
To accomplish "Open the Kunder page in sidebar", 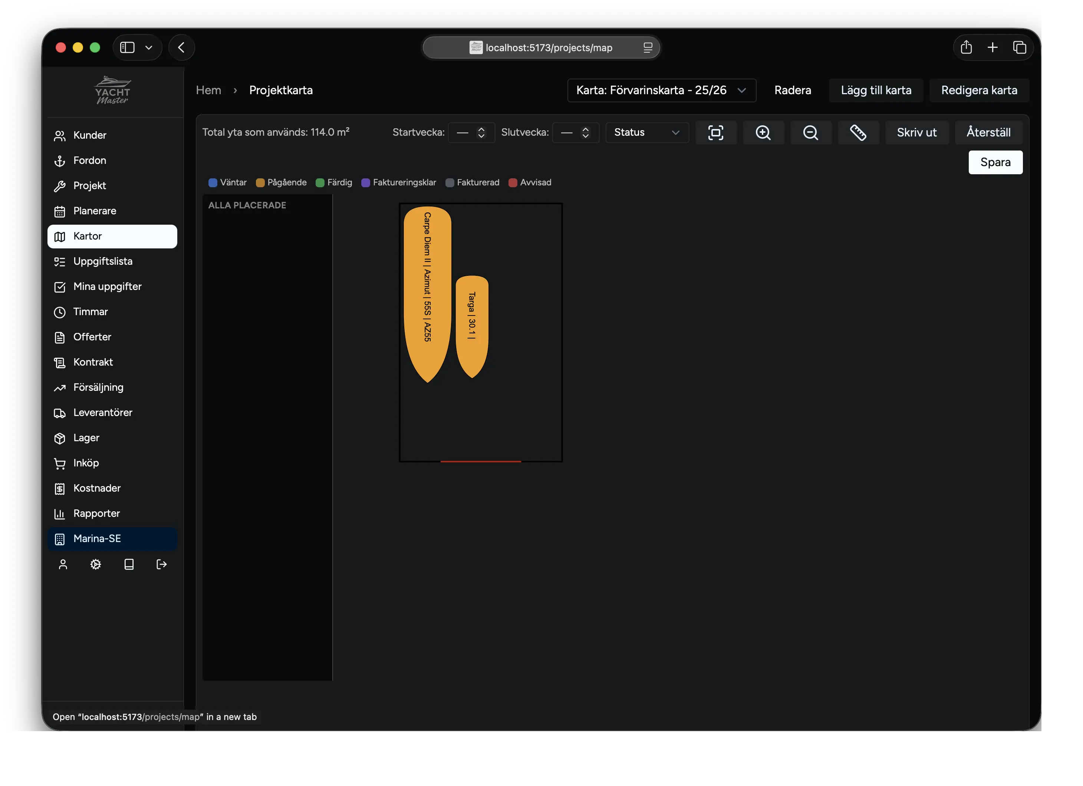I will [112, 136].
